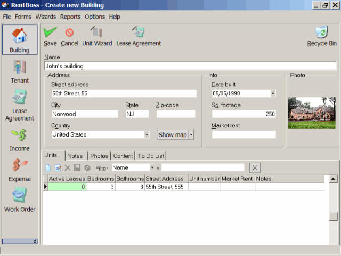Select the '55th Street, 555' unit cell

(x=166, y=187)
